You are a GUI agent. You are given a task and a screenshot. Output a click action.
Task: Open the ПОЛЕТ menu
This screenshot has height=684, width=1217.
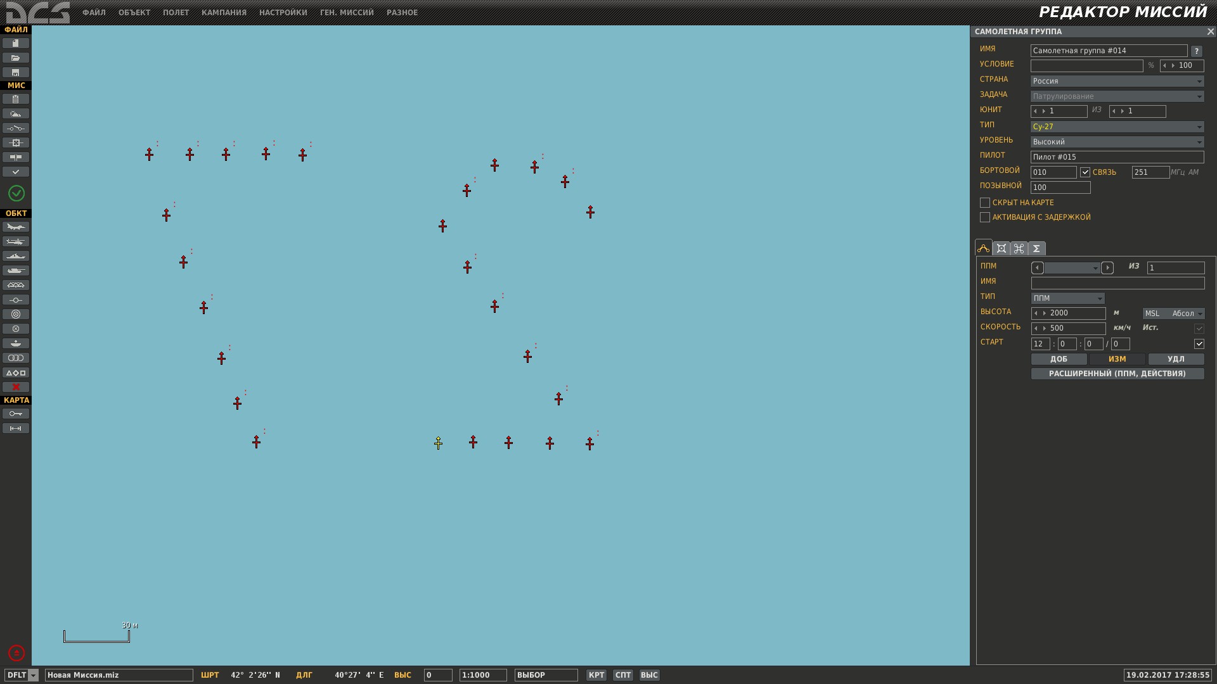[x=176, y=13]
